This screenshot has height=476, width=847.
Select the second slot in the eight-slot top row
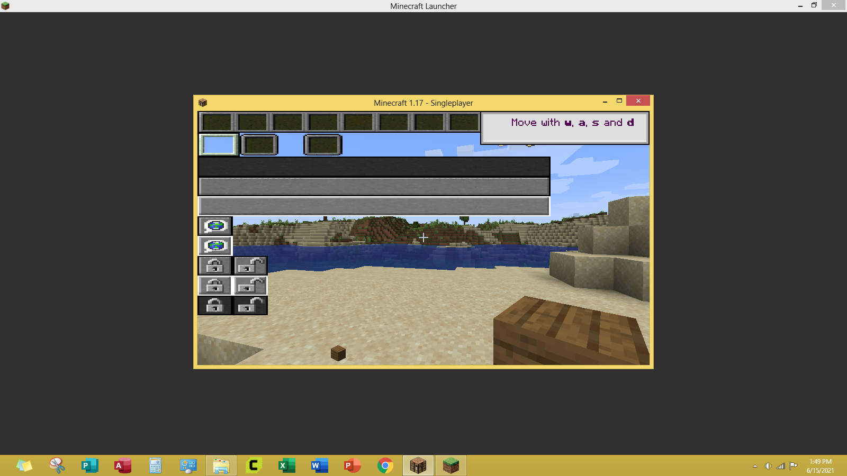point(253,122)
